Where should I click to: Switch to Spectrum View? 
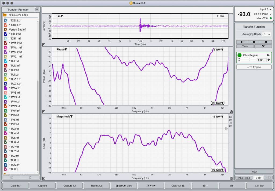[x=124, y=186]
